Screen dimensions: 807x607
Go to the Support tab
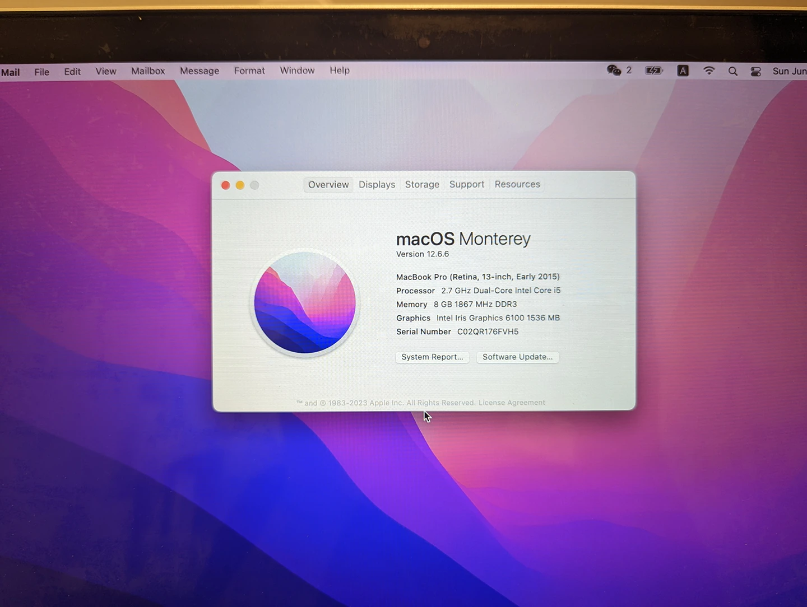coord(466,184)
